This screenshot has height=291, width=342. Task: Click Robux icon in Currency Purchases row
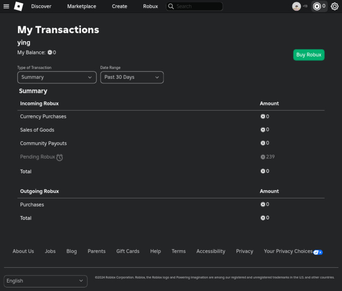(x=263, y=116)
